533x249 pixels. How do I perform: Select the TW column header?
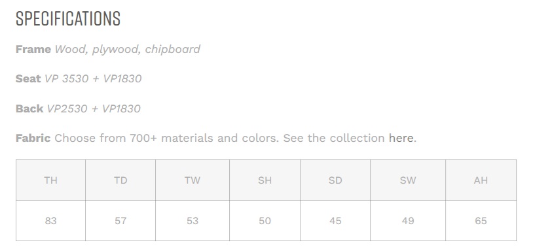click(193, 180)
